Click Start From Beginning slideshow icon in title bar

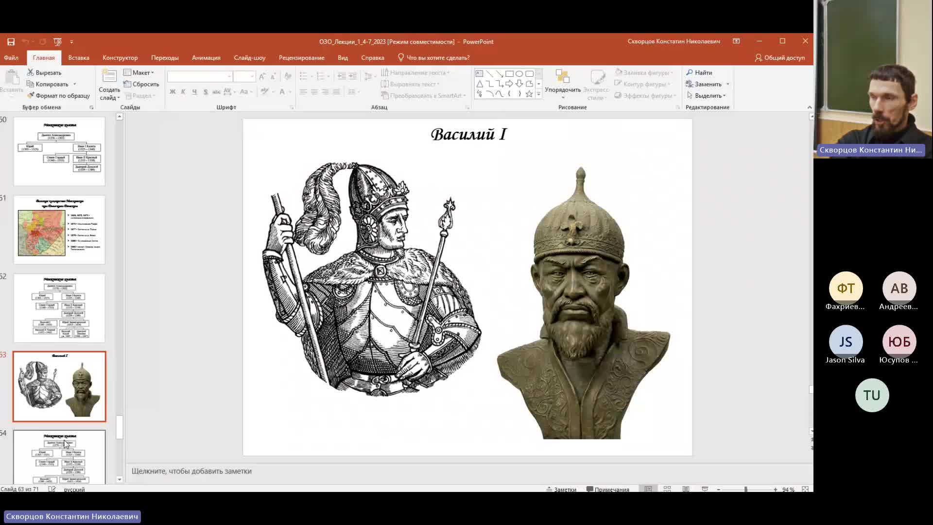pyautogui.click(x=57, y=42)
